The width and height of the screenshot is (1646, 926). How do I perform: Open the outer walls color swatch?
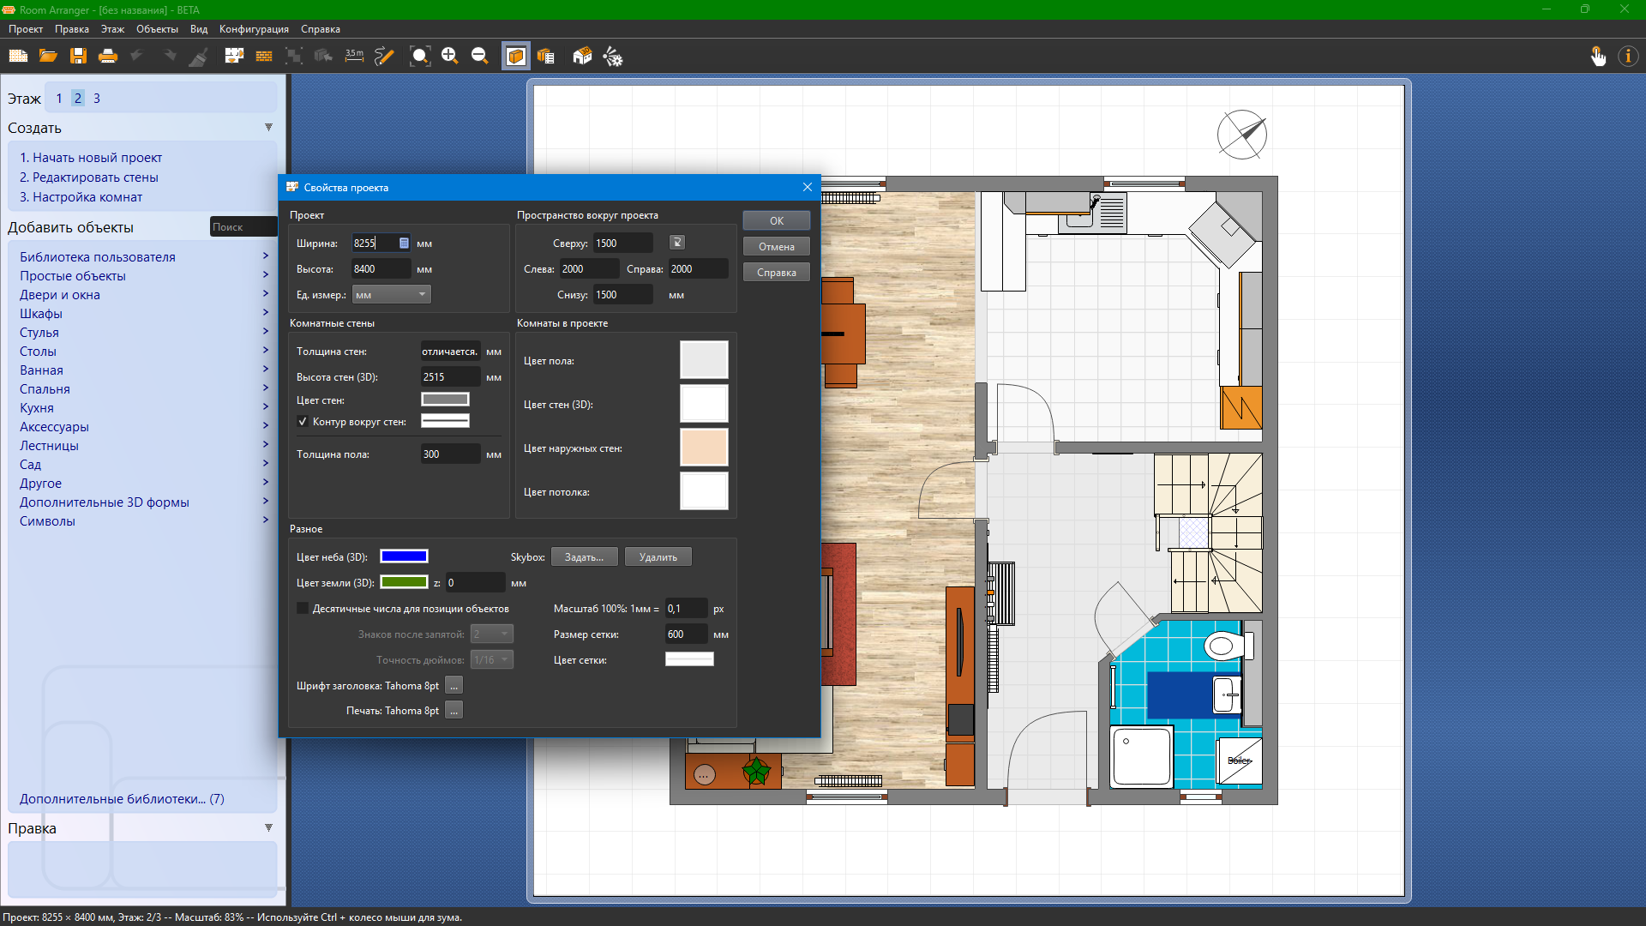703,448
